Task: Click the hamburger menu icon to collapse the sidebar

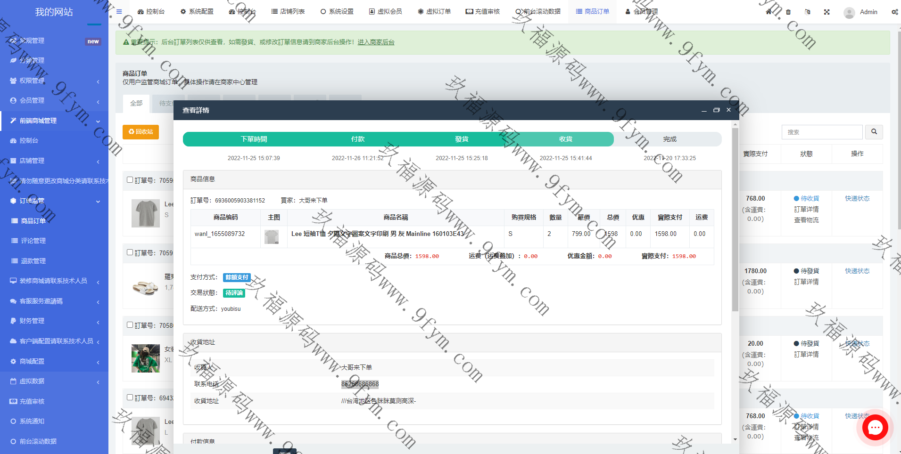Action: tap(119, 12)
